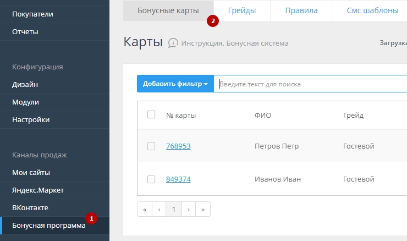Open the Правила tab

pyautogui.click(x=301, y=10)
